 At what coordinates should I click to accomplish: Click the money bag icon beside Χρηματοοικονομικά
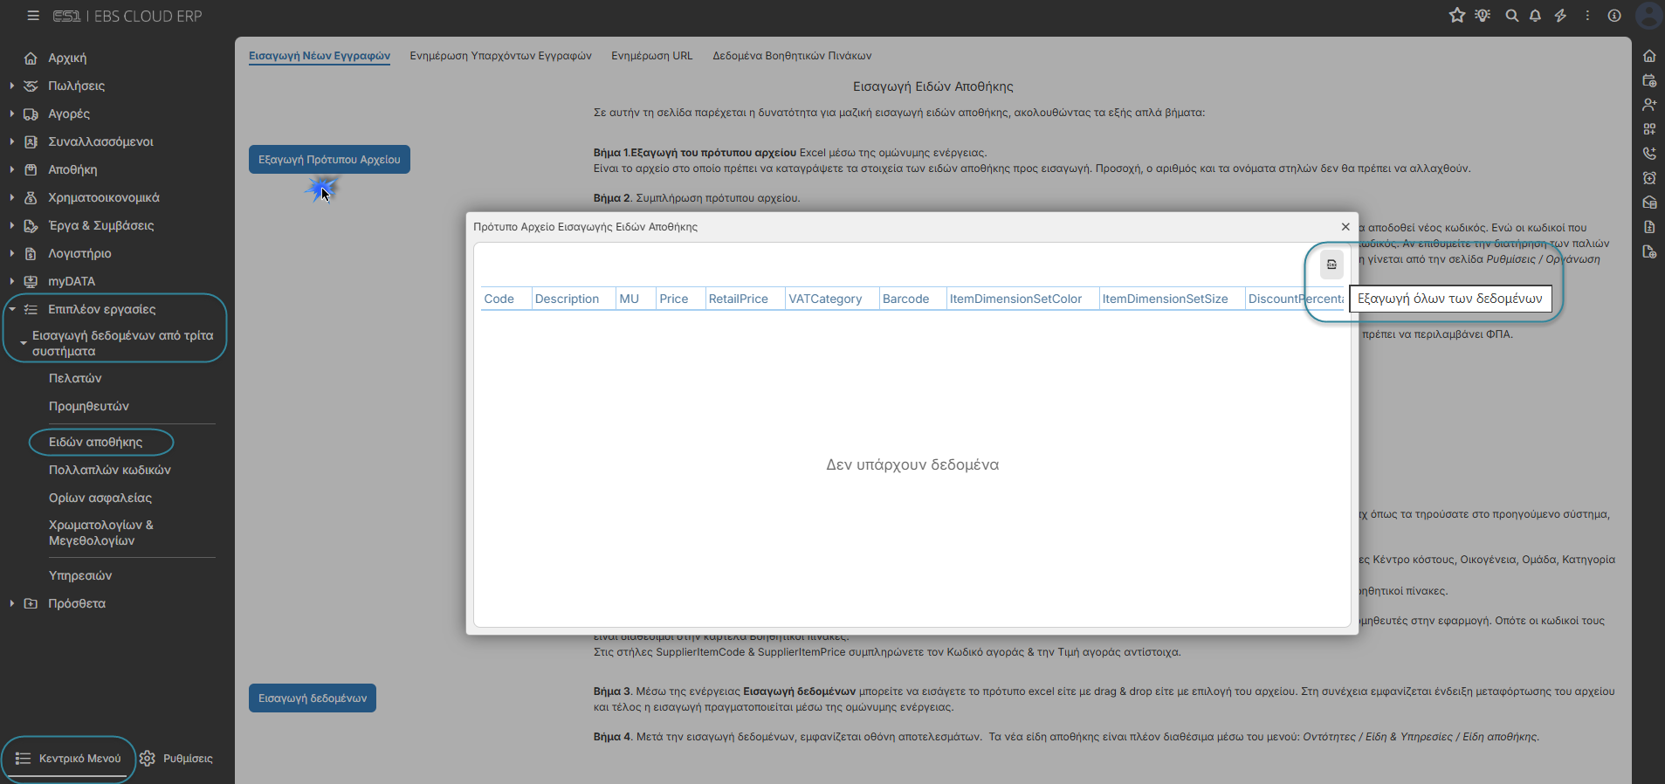coord(31,197)
